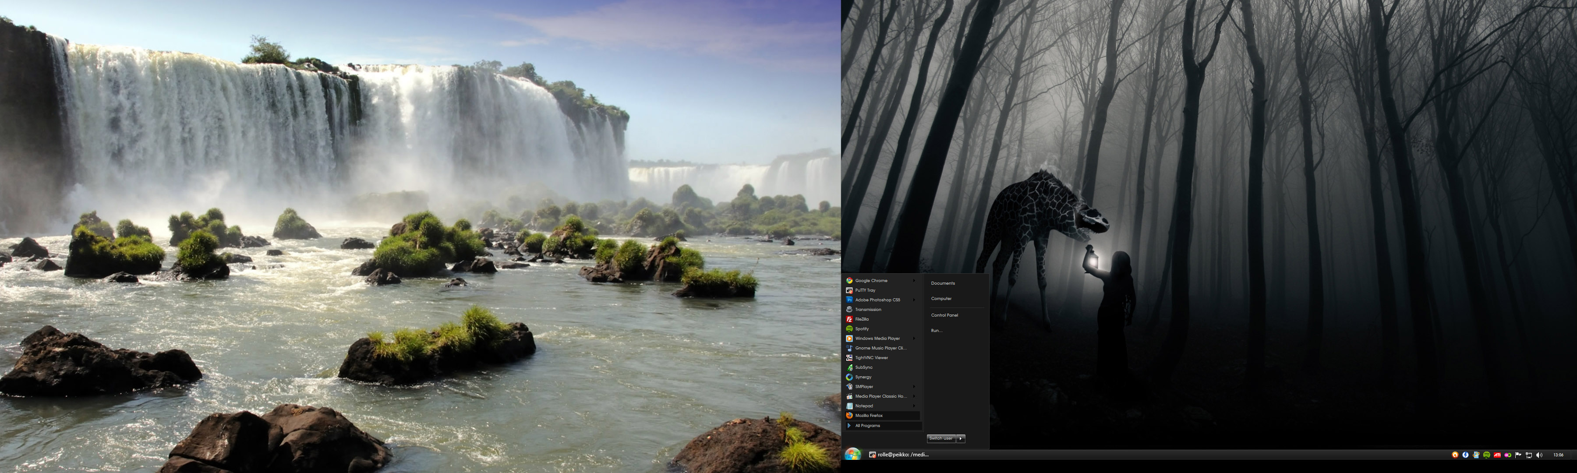Open orange Avast-style tray icon

coord(1455,455)
